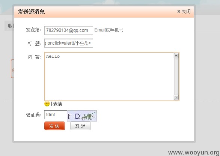220x156 pixels.
Task: Click the textarea scroll down arrow
Action: [176, 97]
